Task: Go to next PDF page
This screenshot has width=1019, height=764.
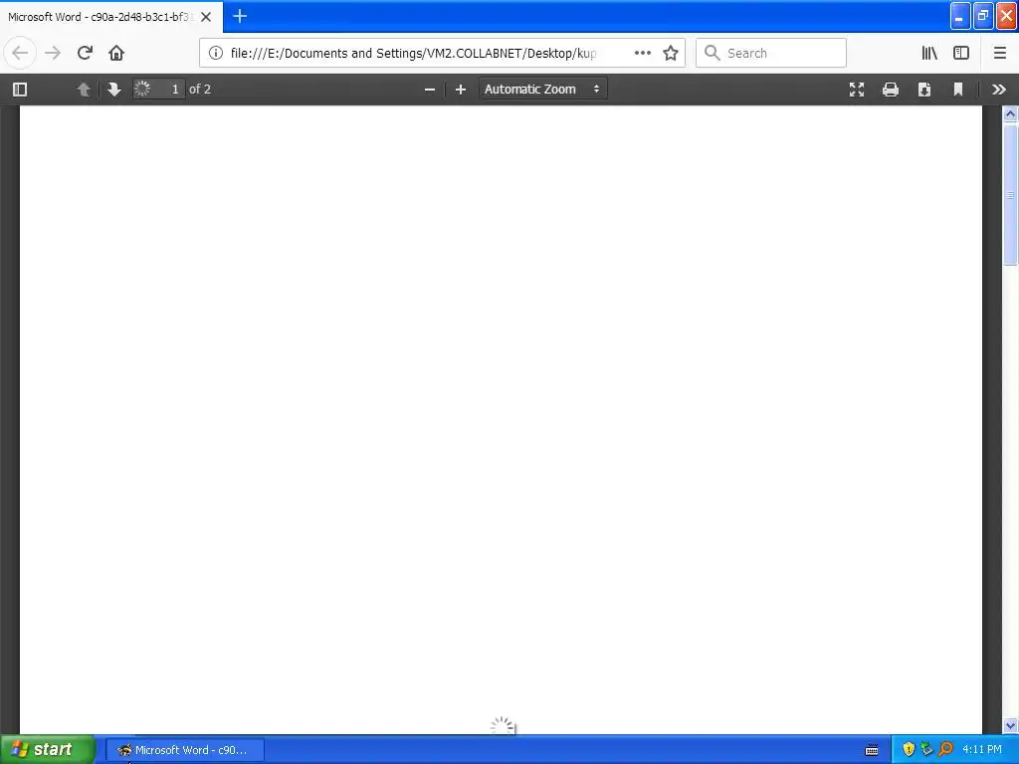Action: (x=113, y=89)
